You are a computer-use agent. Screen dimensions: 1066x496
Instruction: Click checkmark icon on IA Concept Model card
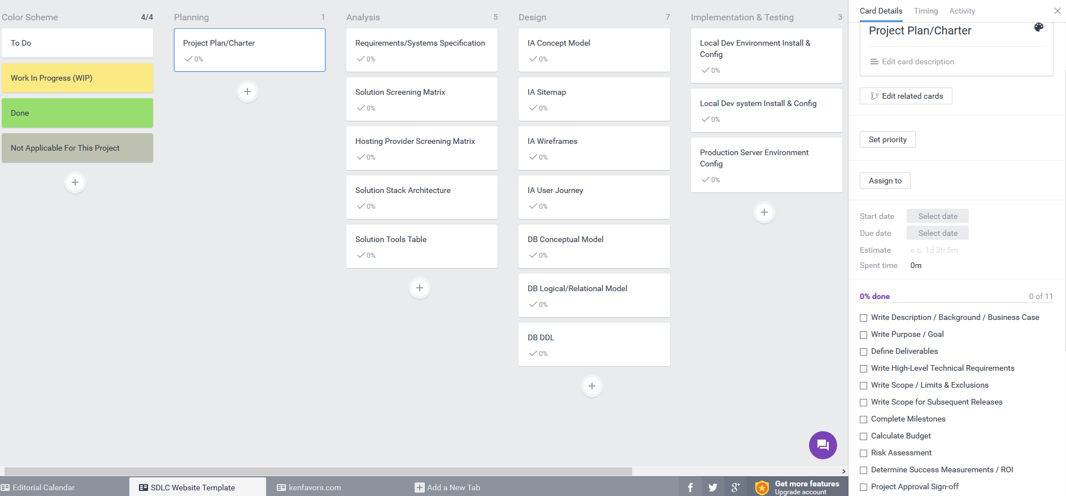click(x=533, y=59)
